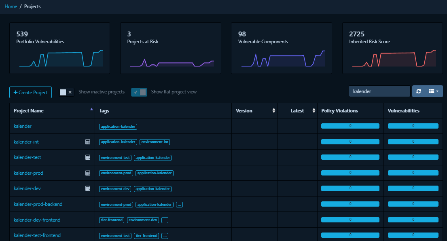Expand hidden tags for kalender-prod-backend
447x241 pixels.
pyautogui.click(x=179, y=205)
